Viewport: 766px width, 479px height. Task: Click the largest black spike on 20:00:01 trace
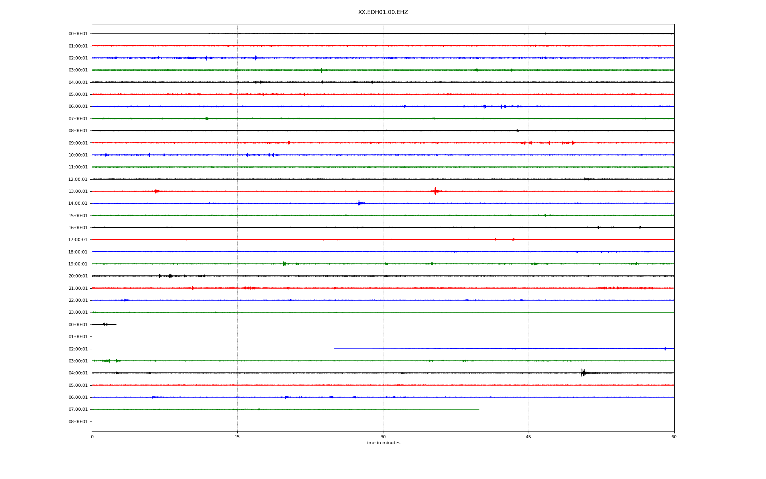pos(170,276)
